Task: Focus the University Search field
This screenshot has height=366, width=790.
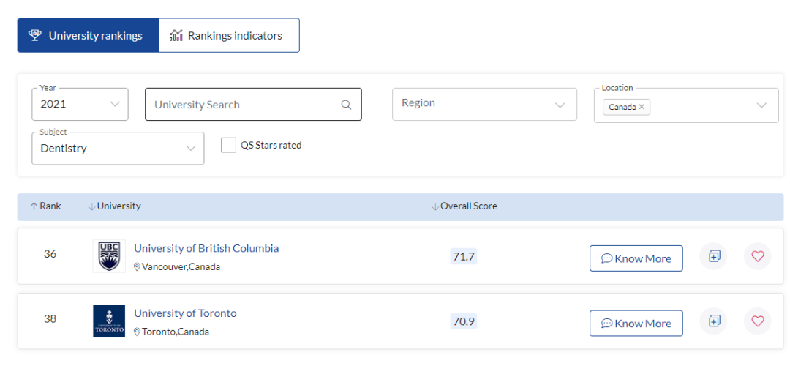Action: [241, 105]
